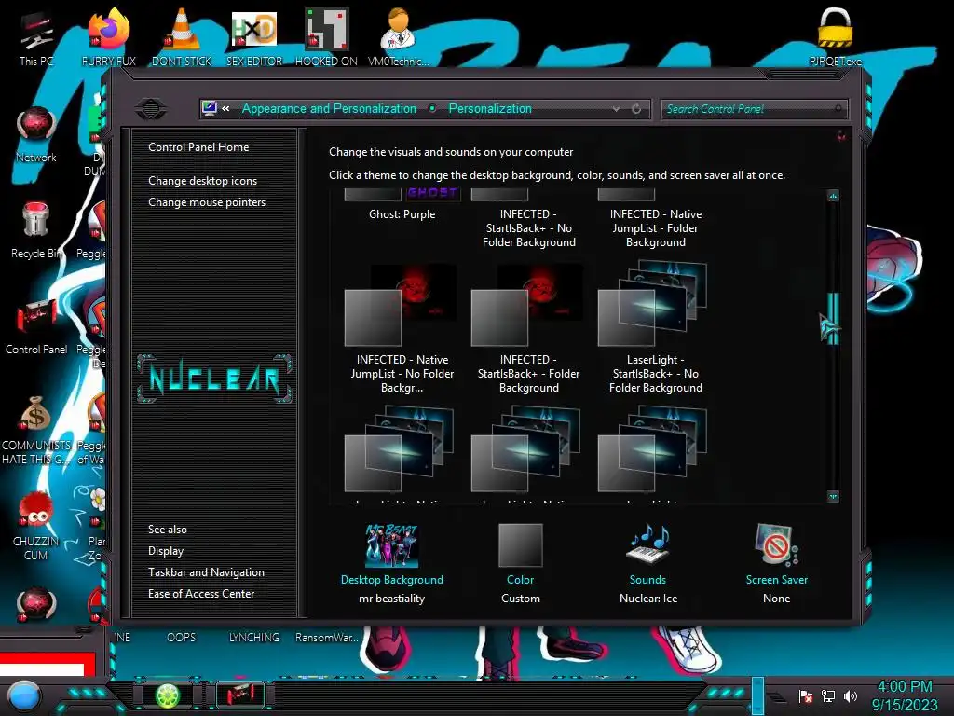This screenshot has height=716, width=954.
Task: Click the double chevron breadcrumb expander
Action: [x=225, y=108]
